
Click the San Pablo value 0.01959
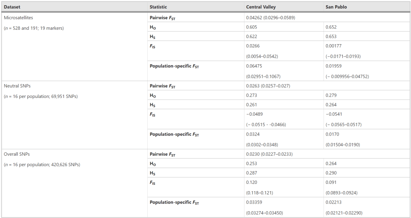click(334, 66)
